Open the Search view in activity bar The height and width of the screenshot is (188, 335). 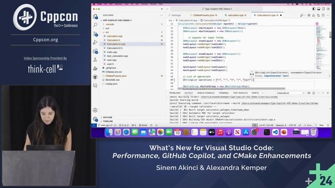click(x=95, y=25)
